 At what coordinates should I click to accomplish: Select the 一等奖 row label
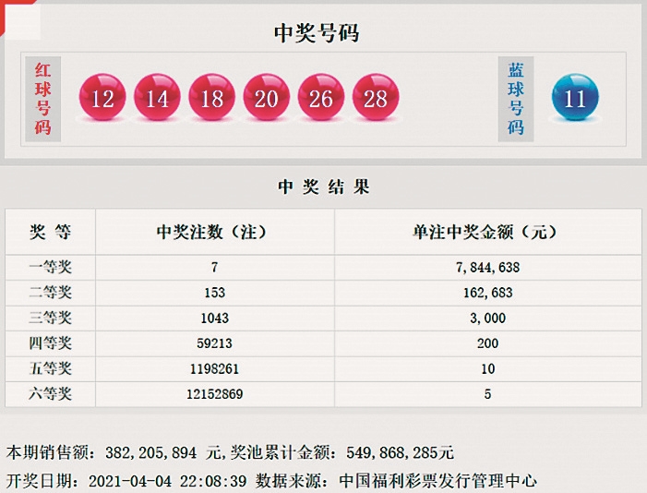coord(51,267)
